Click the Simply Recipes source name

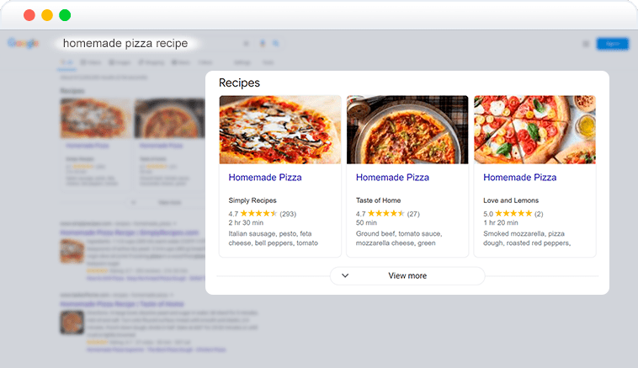tap(253, 200)
